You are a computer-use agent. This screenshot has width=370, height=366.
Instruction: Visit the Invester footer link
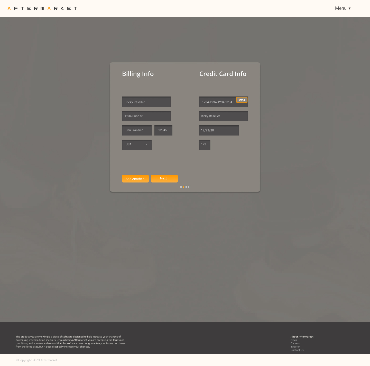(295, 347)
